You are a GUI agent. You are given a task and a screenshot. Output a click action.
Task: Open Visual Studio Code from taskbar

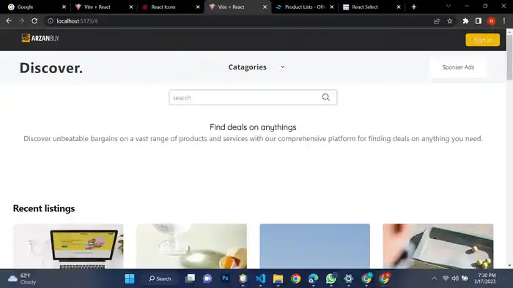tap(260, 278)
